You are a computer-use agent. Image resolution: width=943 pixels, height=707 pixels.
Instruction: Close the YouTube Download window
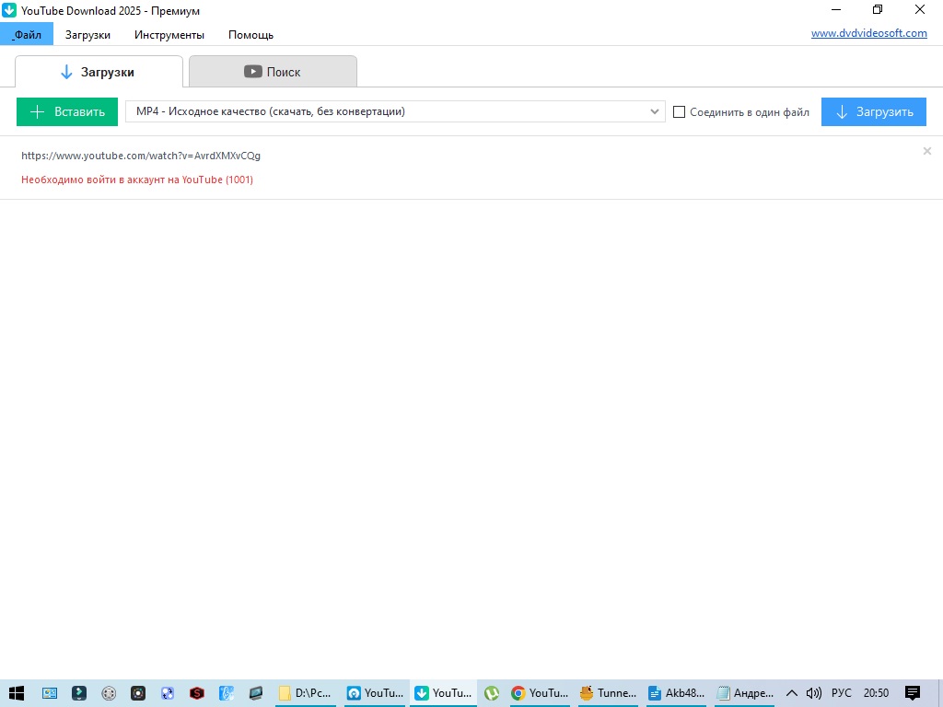(920, 9)
